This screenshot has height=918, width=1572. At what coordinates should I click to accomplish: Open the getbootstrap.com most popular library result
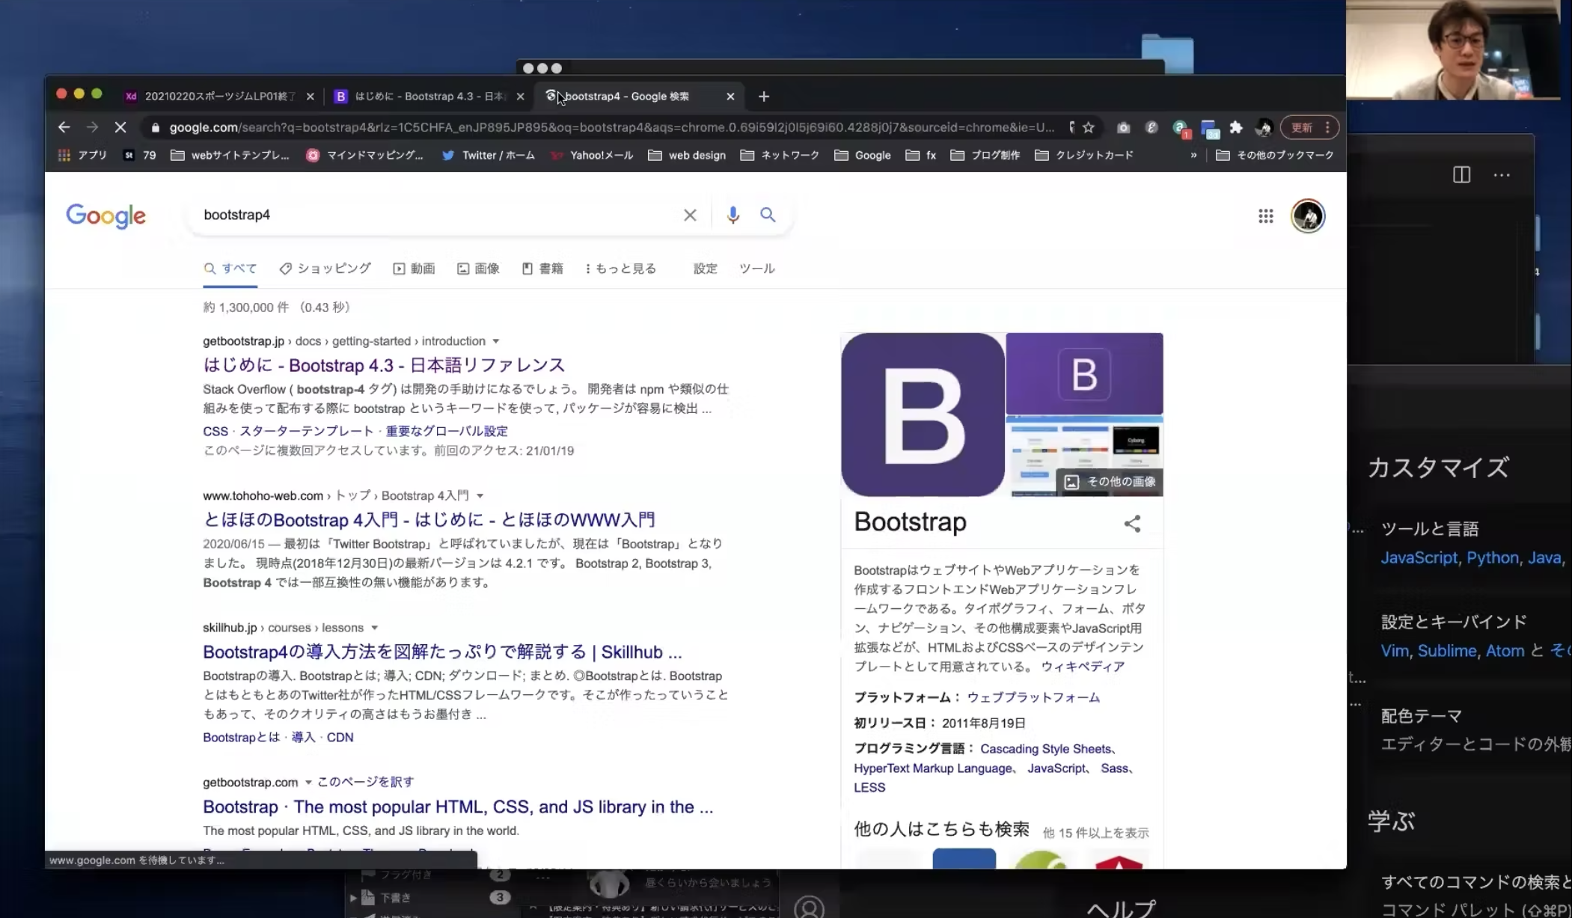(458, 807)
